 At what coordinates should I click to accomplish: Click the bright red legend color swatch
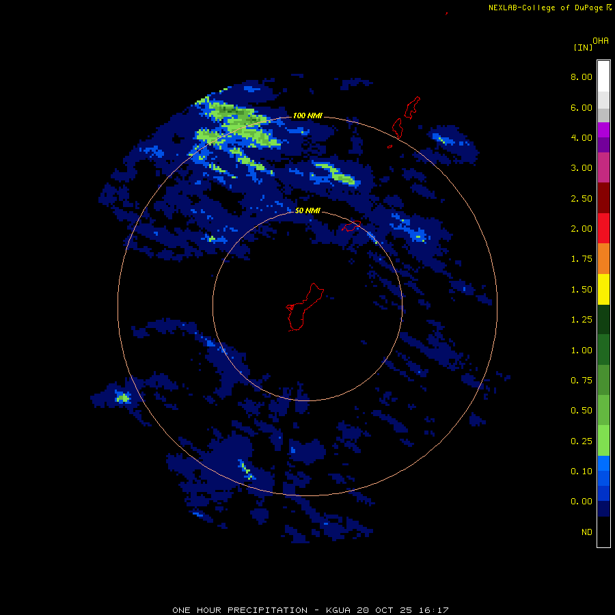pos(603,228)
